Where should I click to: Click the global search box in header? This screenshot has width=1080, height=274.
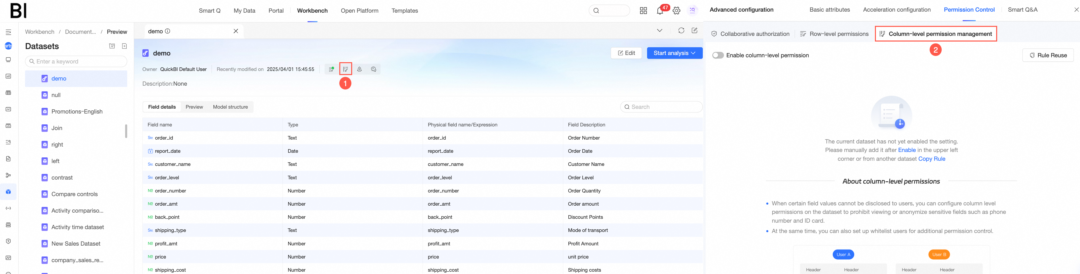(609, 11)
